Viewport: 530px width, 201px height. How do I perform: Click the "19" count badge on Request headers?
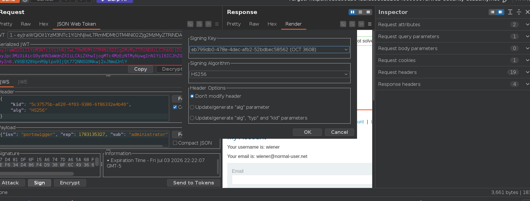pos(513,72)
